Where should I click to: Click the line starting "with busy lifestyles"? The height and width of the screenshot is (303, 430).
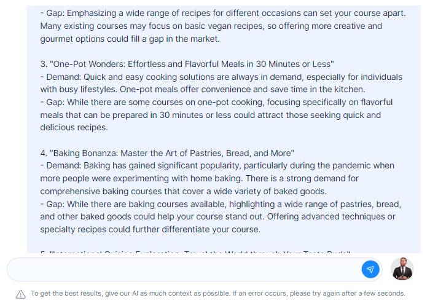[x=203, y=89]
